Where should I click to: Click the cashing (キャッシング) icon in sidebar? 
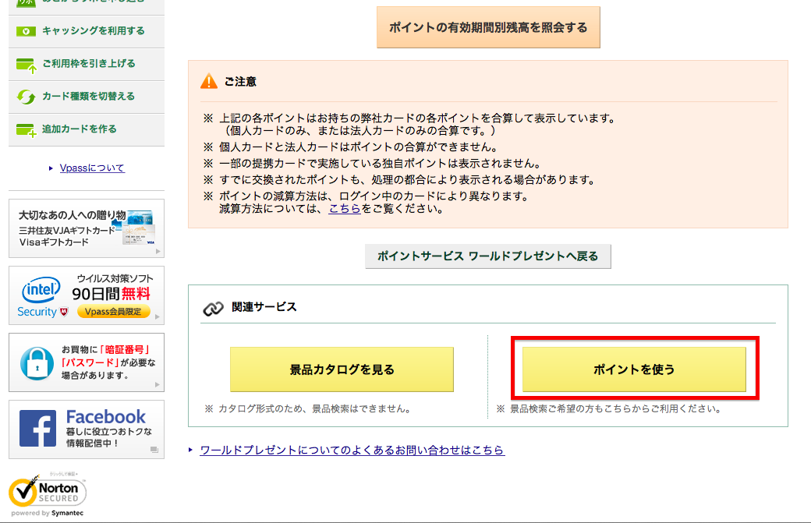(27, 31)
